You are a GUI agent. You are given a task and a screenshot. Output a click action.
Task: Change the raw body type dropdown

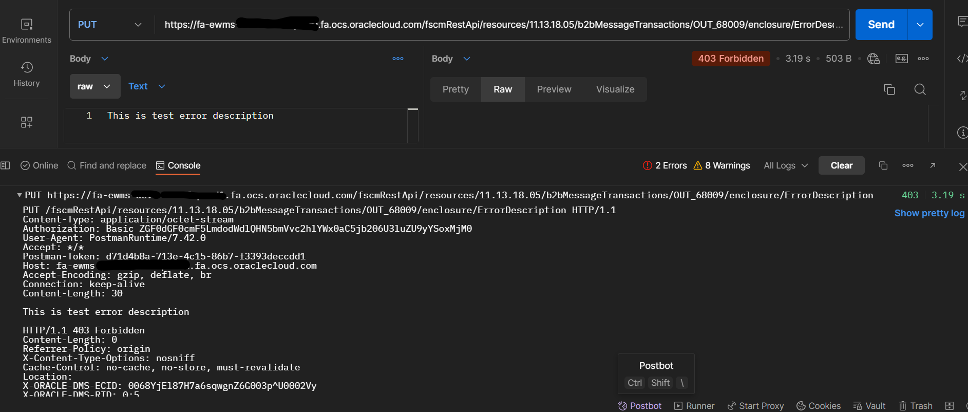(x=95, y=86)
